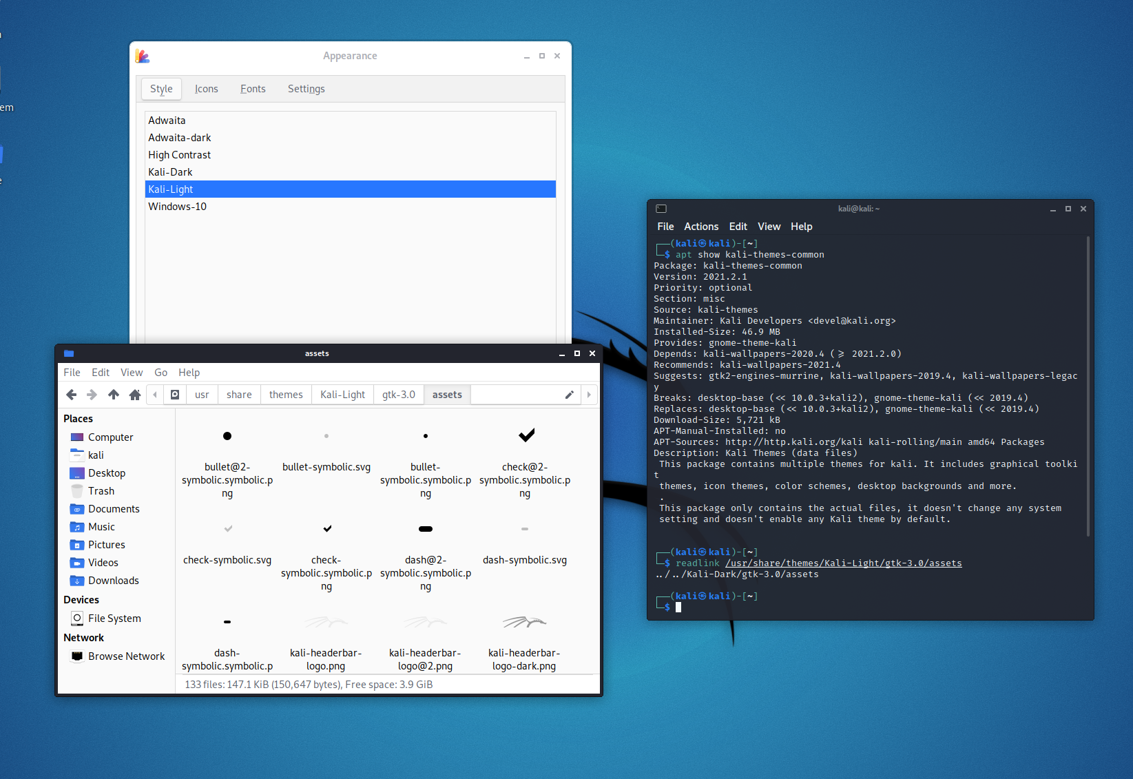Open the Go menu in file manager
The image size is (1133, 779).
160,373
